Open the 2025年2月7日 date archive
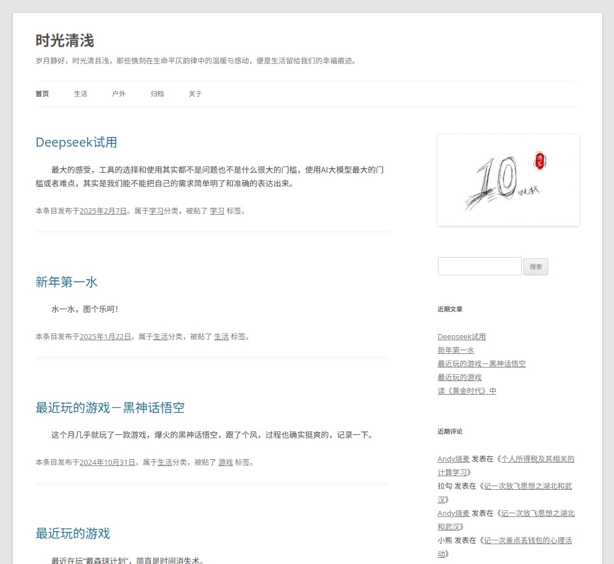Viewport: 614px width, 564px height. pyautogui.click(x=103, y=210)
